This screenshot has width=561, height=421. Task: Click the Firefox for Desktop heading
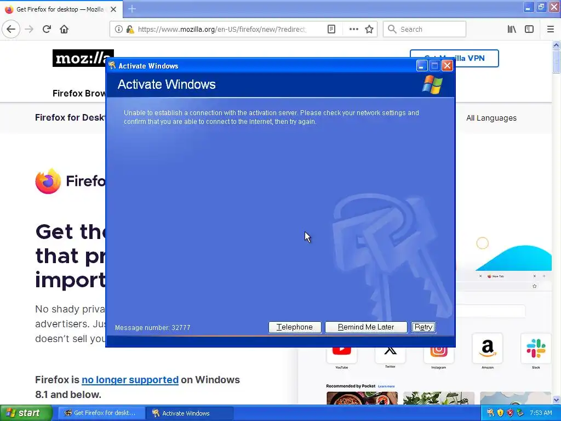pyautogui.click(x=70, y=117)
